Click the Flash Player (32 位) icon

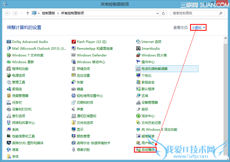[x=74, y=42]
